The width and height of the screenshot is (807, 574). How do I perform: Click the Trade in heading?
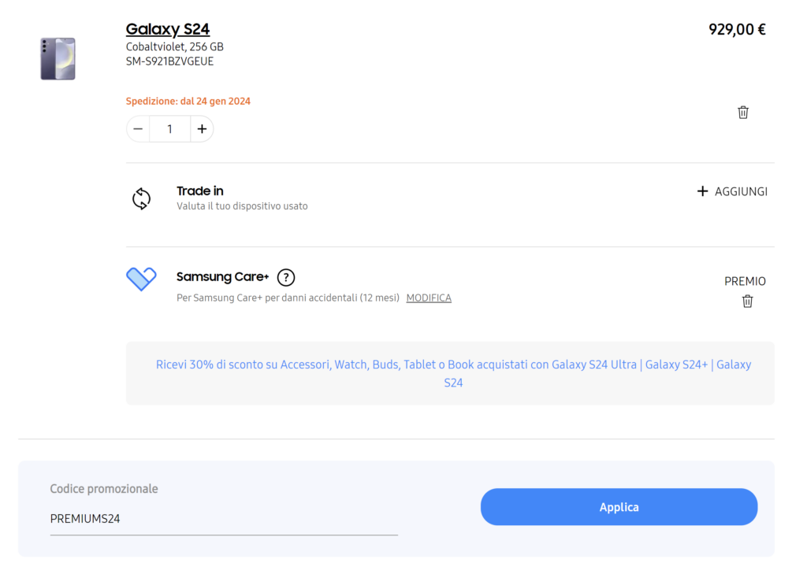point(199,191)
